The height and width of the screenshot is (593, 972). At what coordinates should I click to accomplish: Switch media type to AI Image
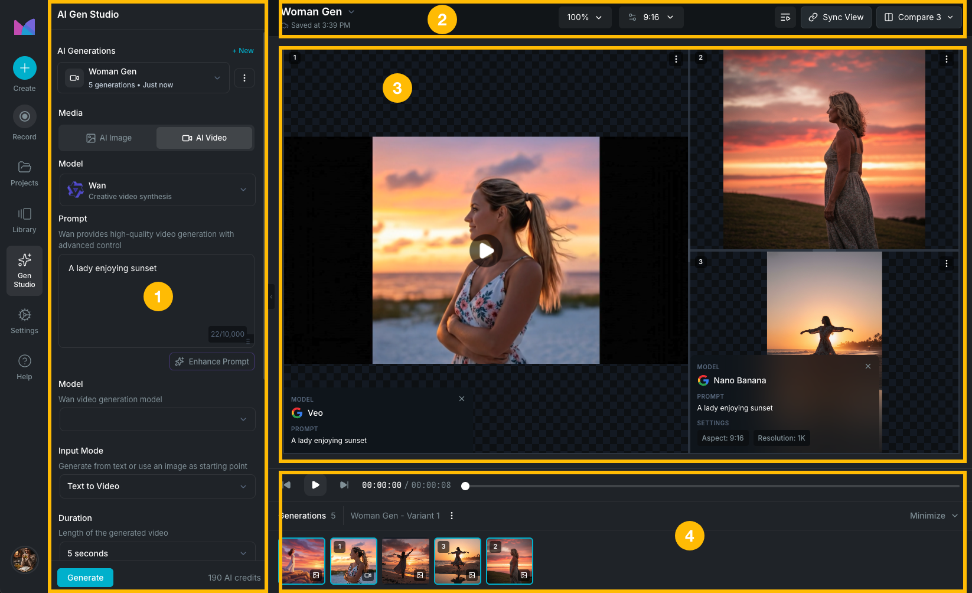click(109, 138)
